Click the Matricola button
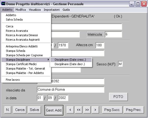148x118 pixels. (x=95, y=34)
